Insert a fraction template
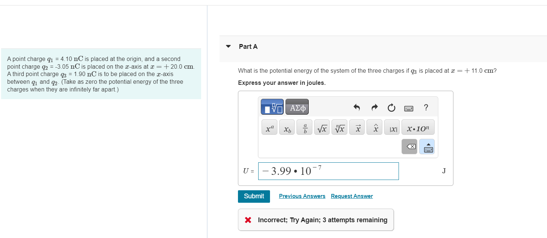Screen dimensions: 547x238 click(304, 127)
